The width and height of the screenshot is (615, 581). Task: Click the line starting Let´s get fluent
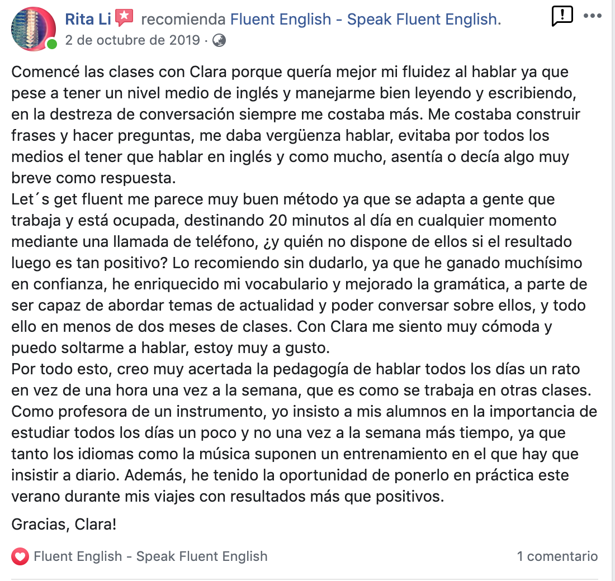[x=283, y=199]
